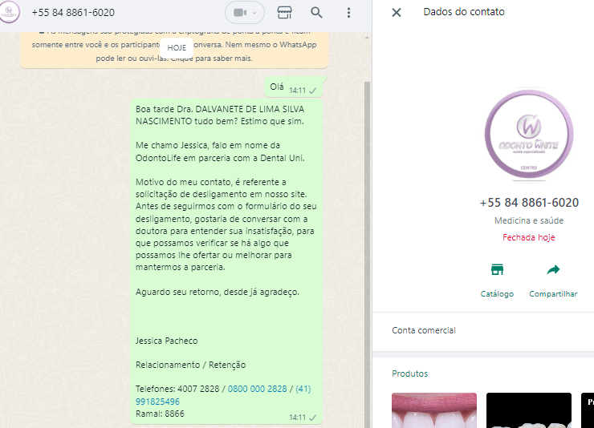594x428 pixels.
Task: Click the Dados do contato title
Action: (x=464, y=12)
